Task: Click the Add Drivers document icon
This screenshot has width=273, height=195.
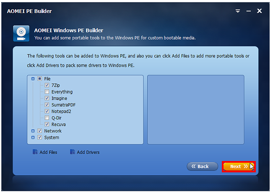Action: (x=72, y=152)
